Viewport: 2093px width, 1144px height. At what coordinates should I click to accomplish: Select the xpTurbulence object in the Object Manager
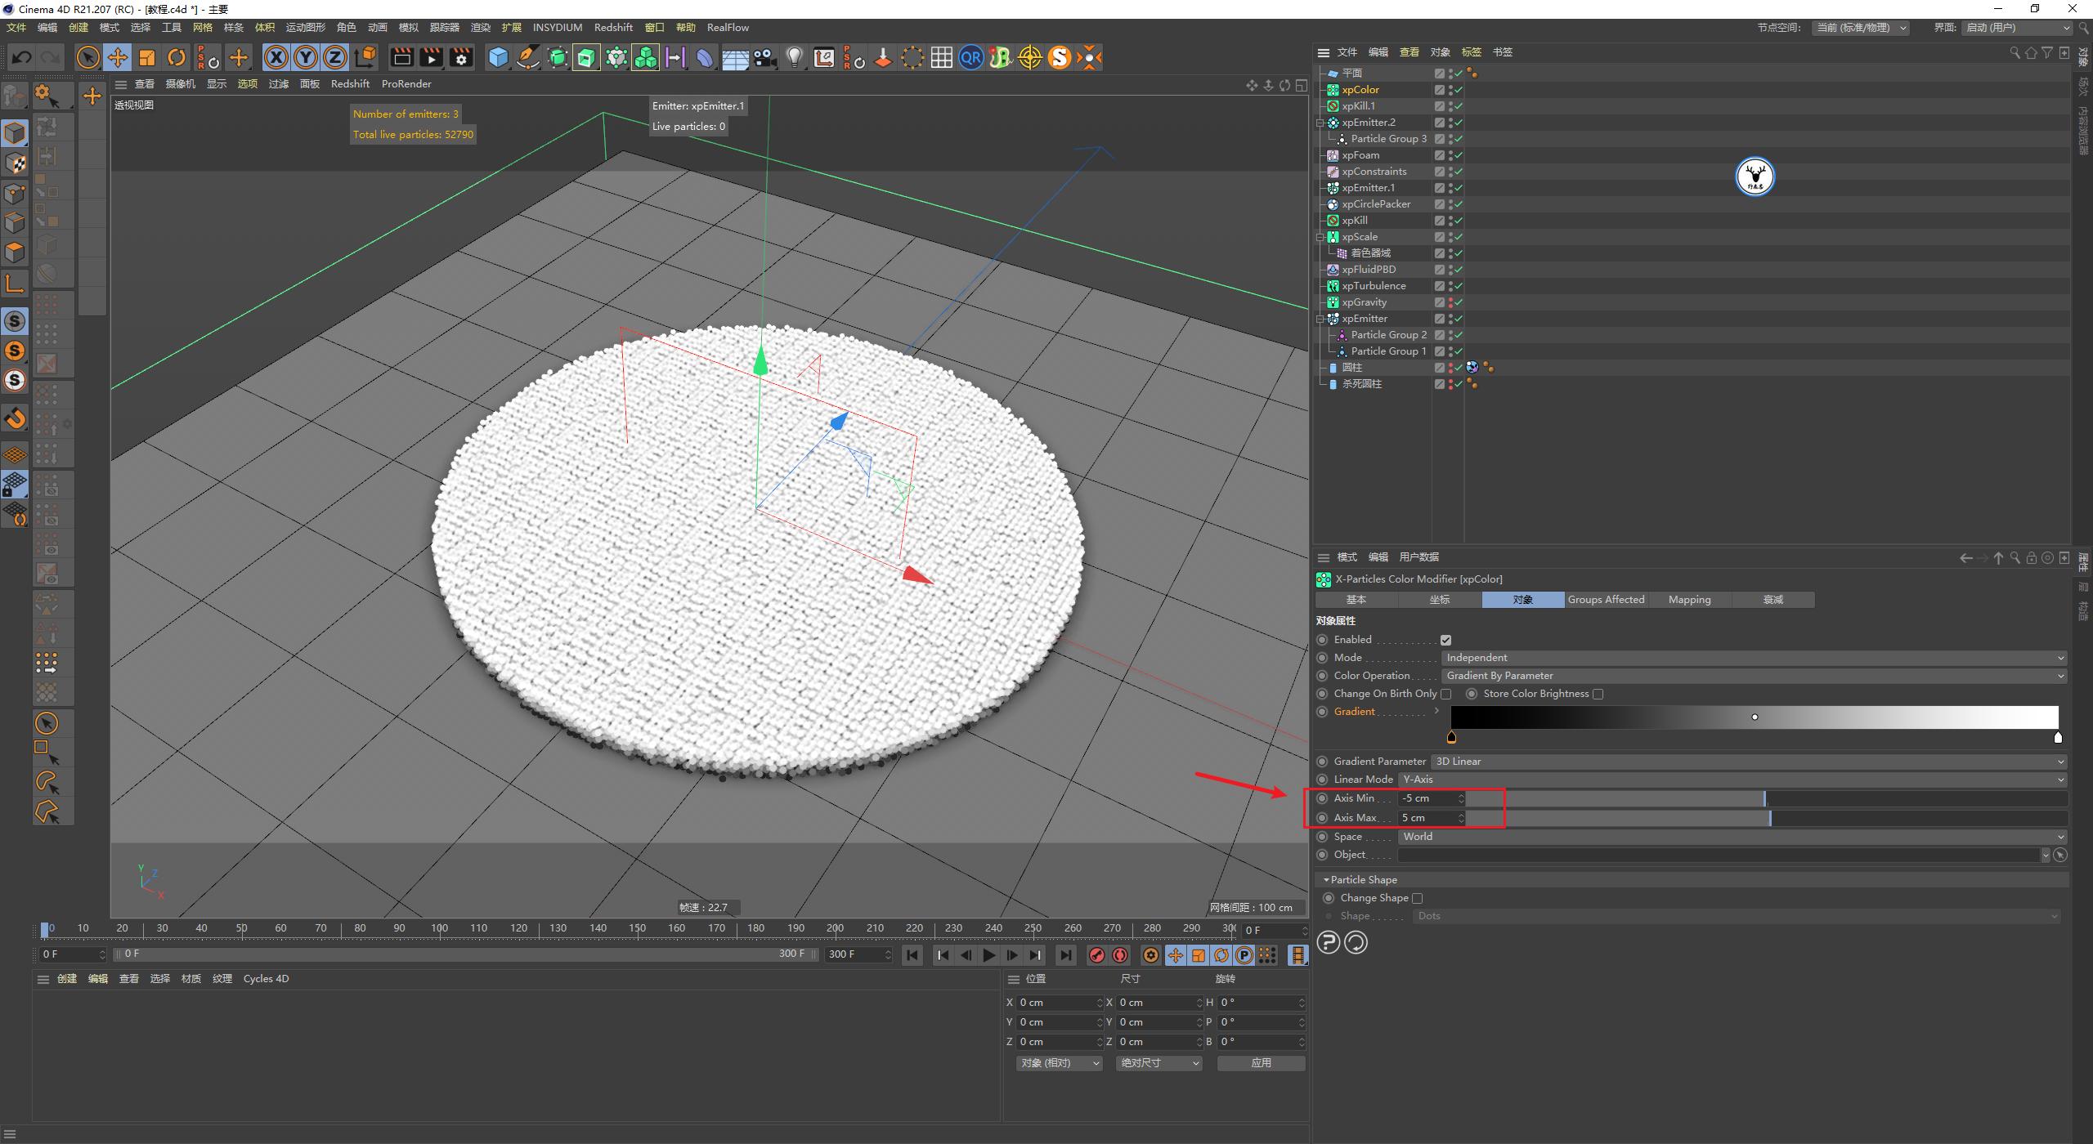pos(1375,285)
